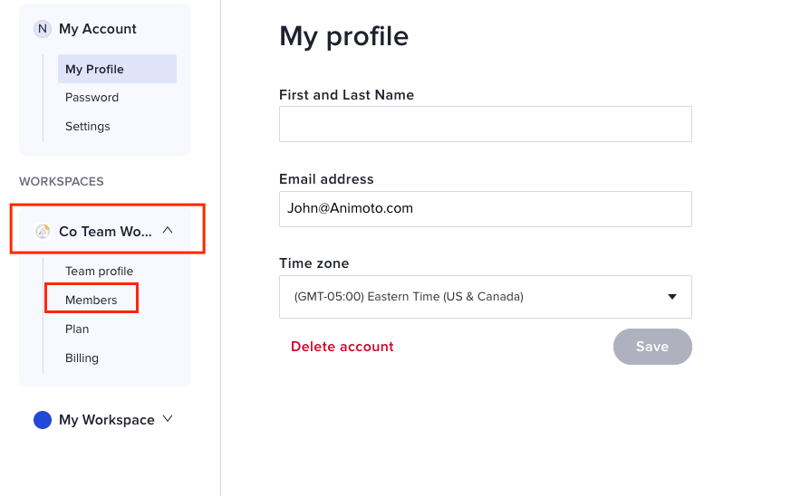Open the account Settings item

[x=88, y=127]
